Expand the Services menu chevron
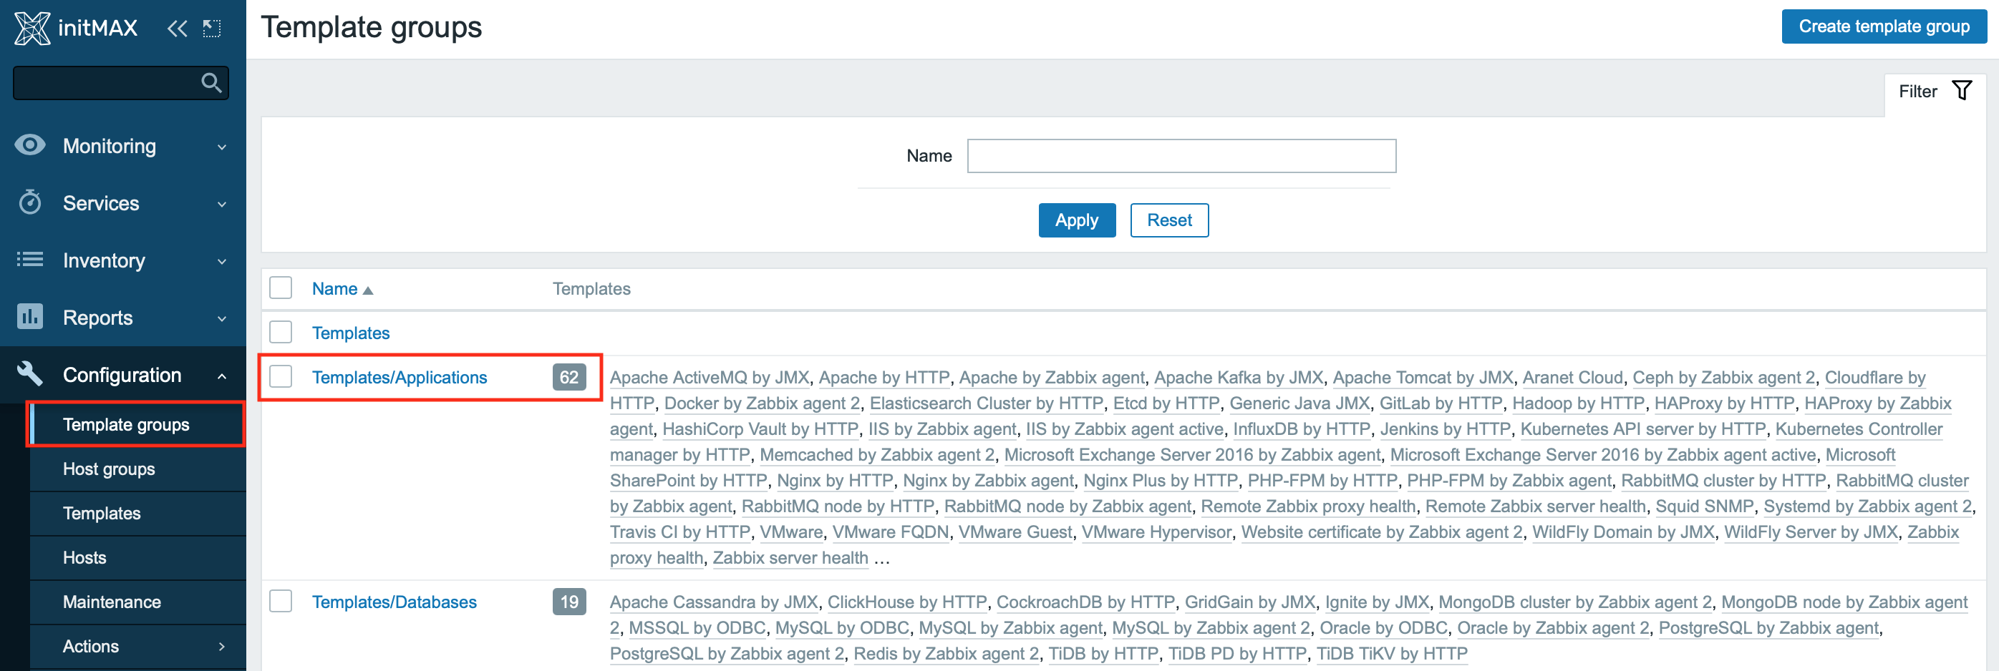This screenshot has height=671, width=1999. (x=222, y=204)
